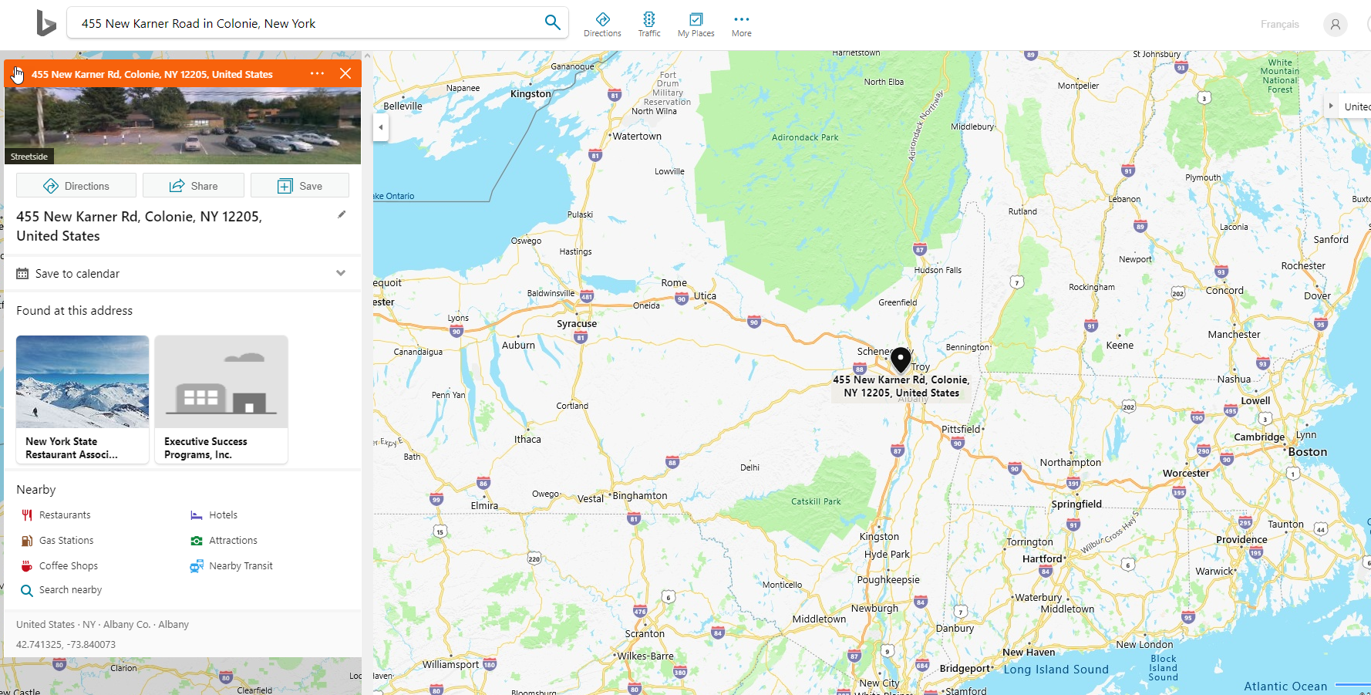Click Search nearby

click(x=70, y=590)
